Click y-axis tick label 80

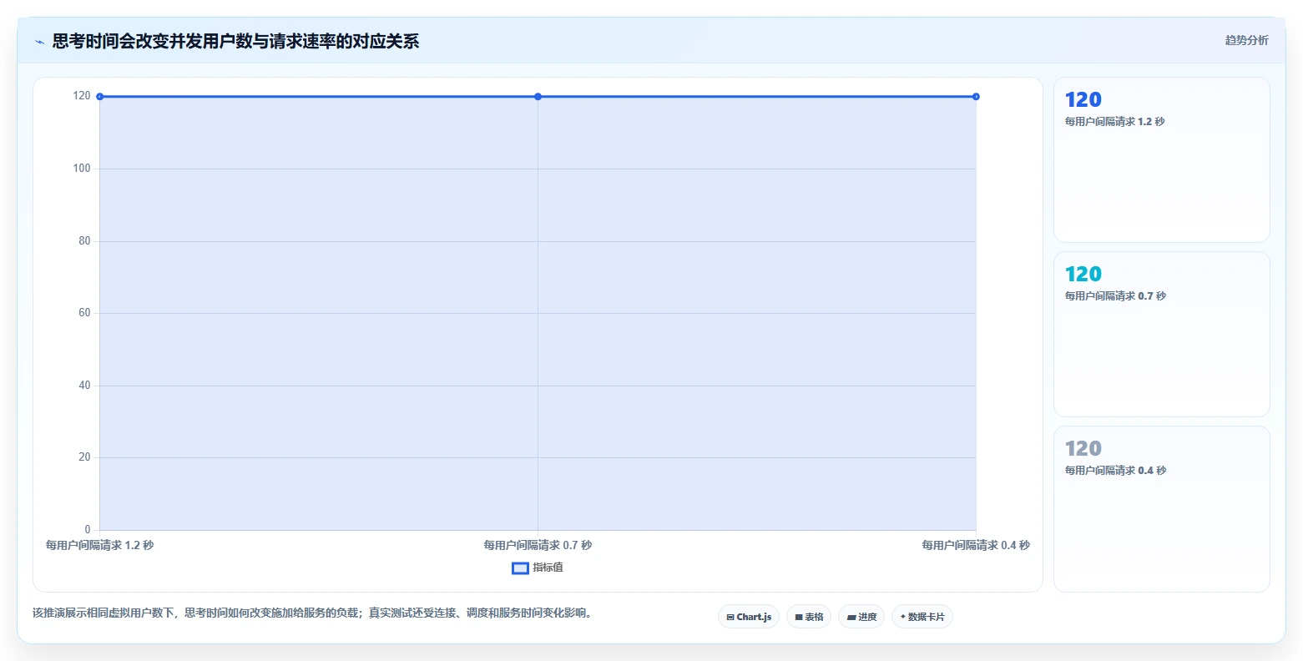tap(84, 241)
